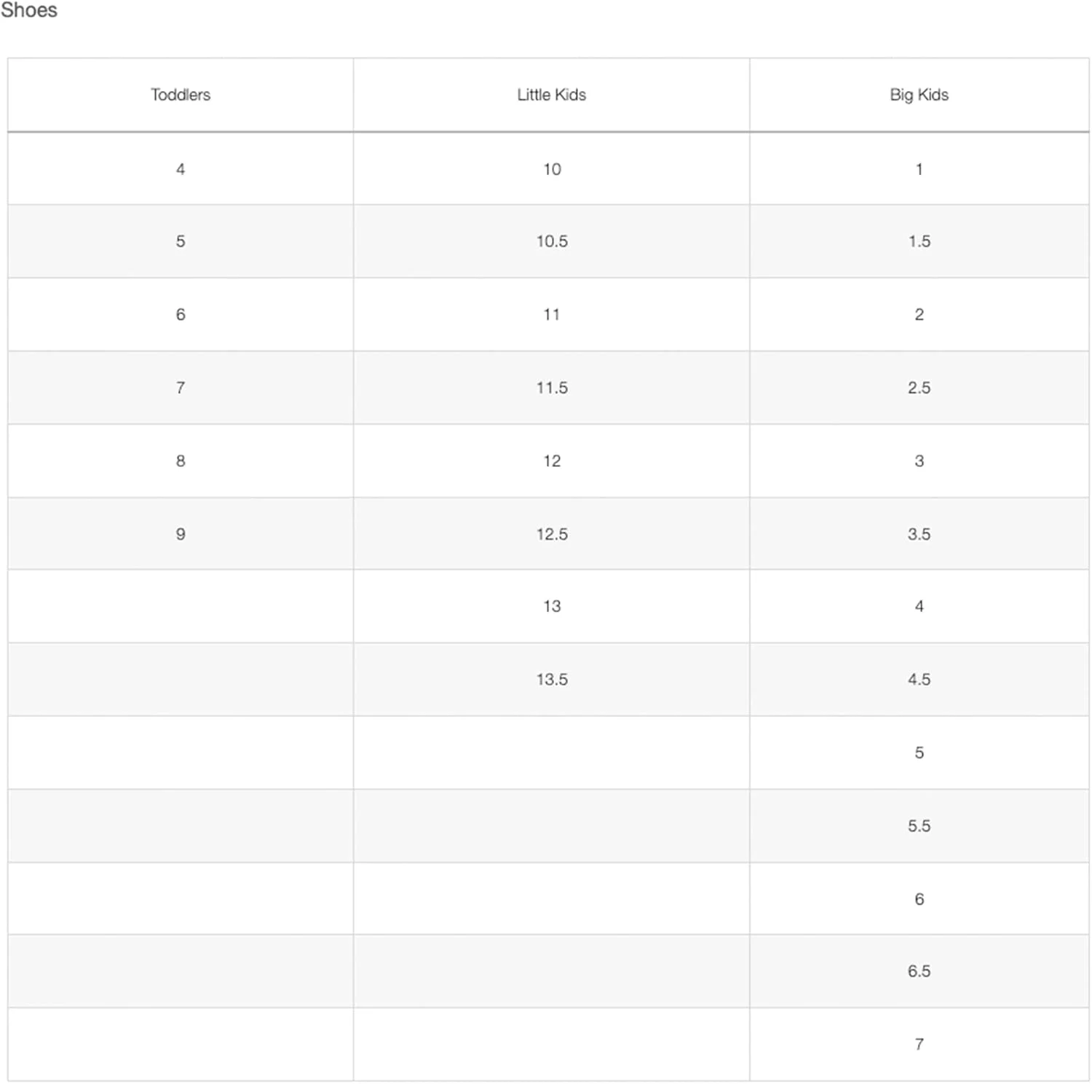
Task: Choose Toddlers size 9 cell
Action: click(x=181, y=534)
